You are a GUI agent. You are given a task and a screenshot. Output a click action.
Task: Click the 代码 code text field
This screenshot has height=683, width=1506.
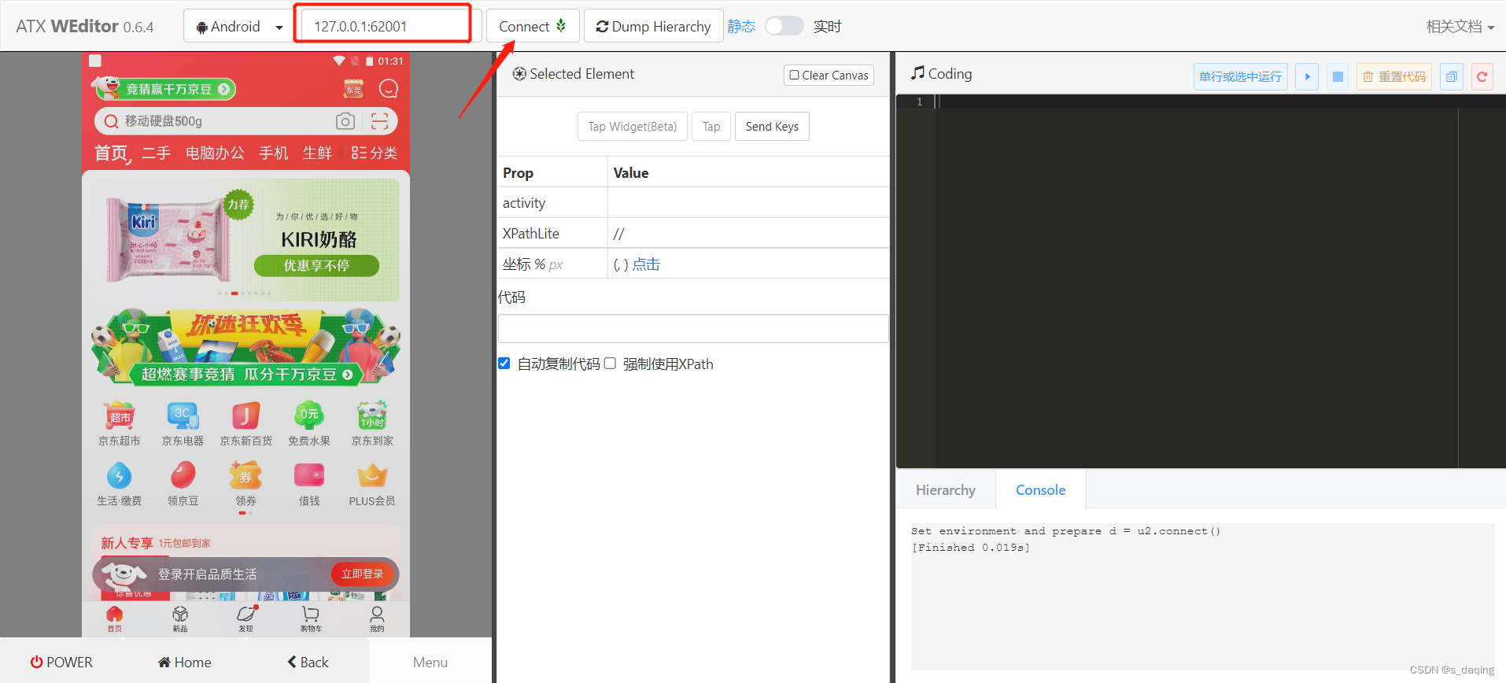693,328
